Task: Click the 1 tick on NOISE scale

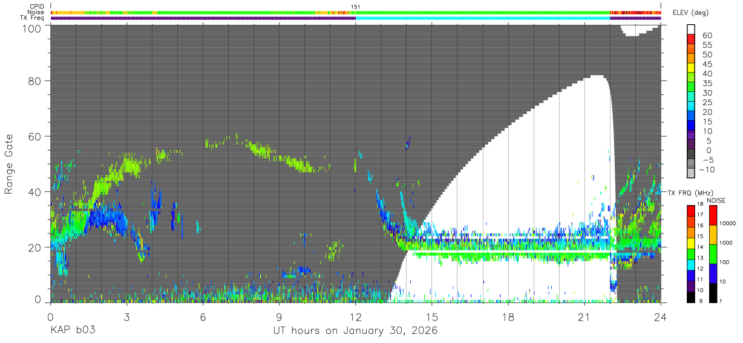Action: (721, 301)
